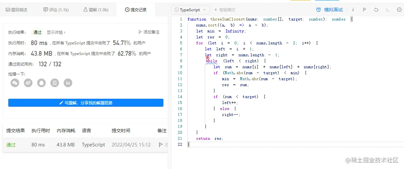Screen dimensions: 404x169
Task: Click the 提交时间 column header
Action: [121, 131]
